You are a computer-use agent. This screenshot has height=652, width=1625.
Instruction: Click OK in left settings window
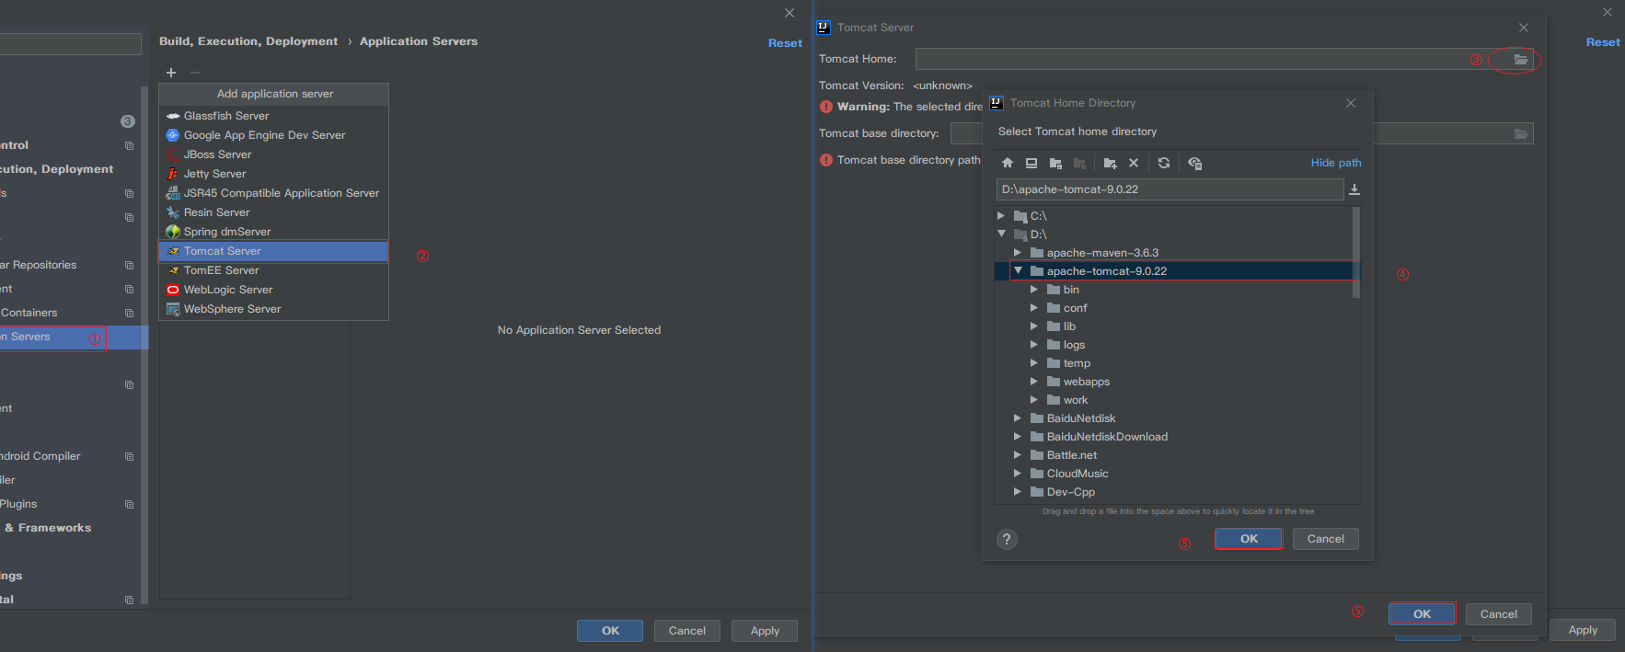point(611,631)
